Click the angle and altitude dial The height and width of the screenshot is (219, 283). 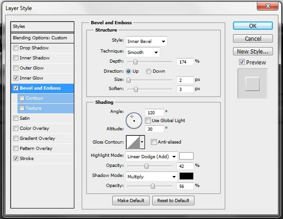[x=134, y=121]
